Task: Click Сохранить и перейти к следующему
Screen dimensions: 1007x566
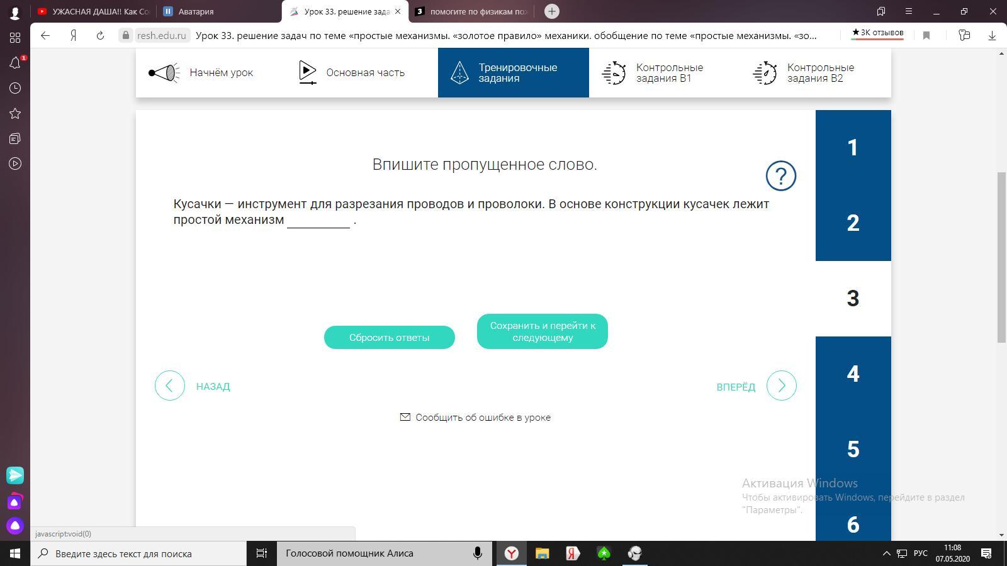Action: pyautogui.click(x=542, y=331)
